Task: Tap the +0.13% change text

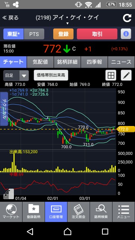Action: 119,49
